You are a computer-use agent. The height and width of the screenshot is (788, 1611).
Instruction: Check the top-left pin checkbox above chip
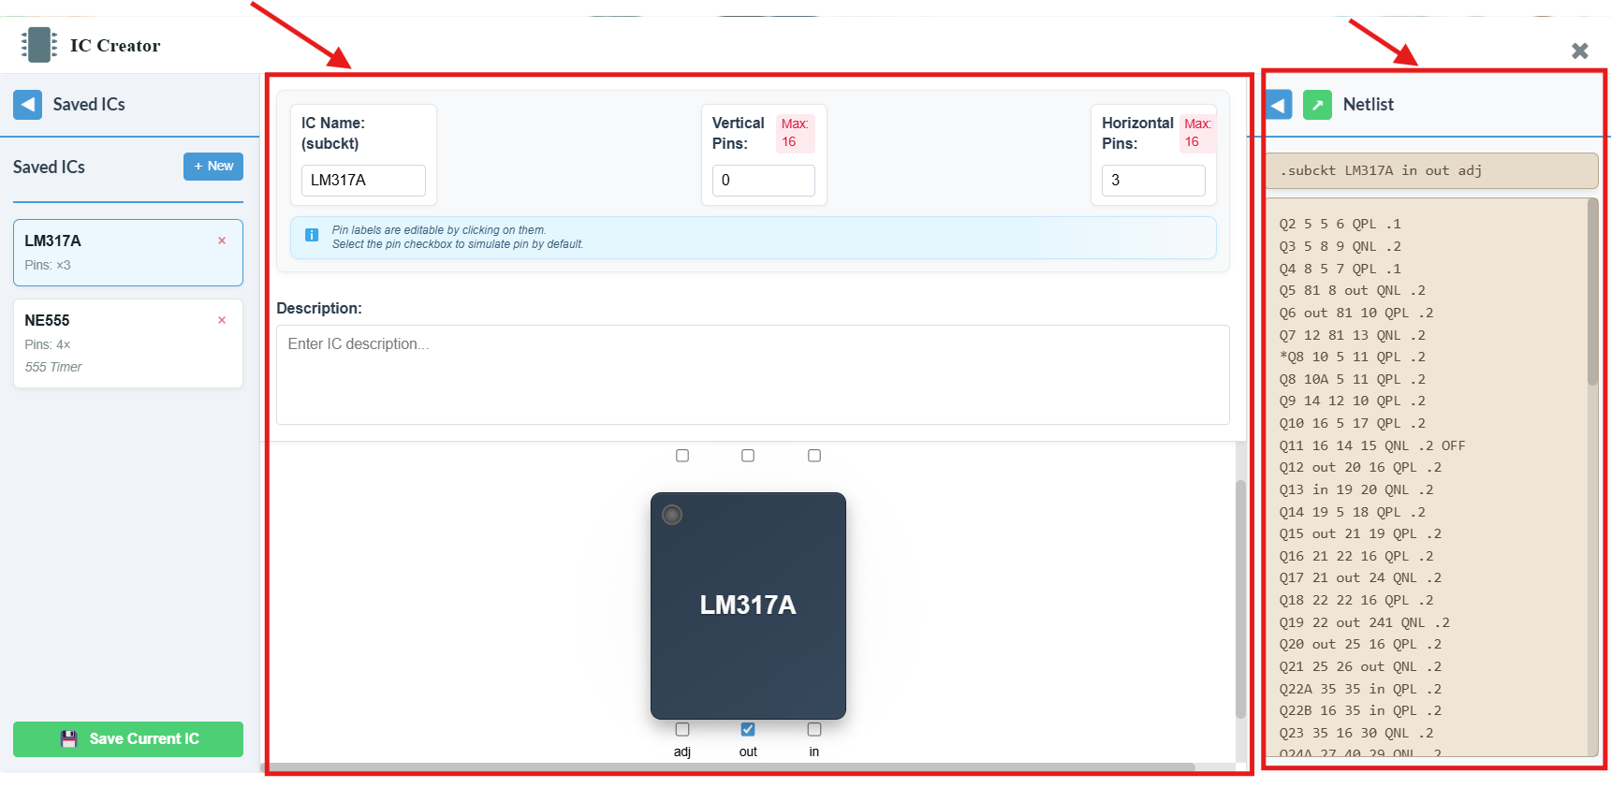(x=682, y=456)
